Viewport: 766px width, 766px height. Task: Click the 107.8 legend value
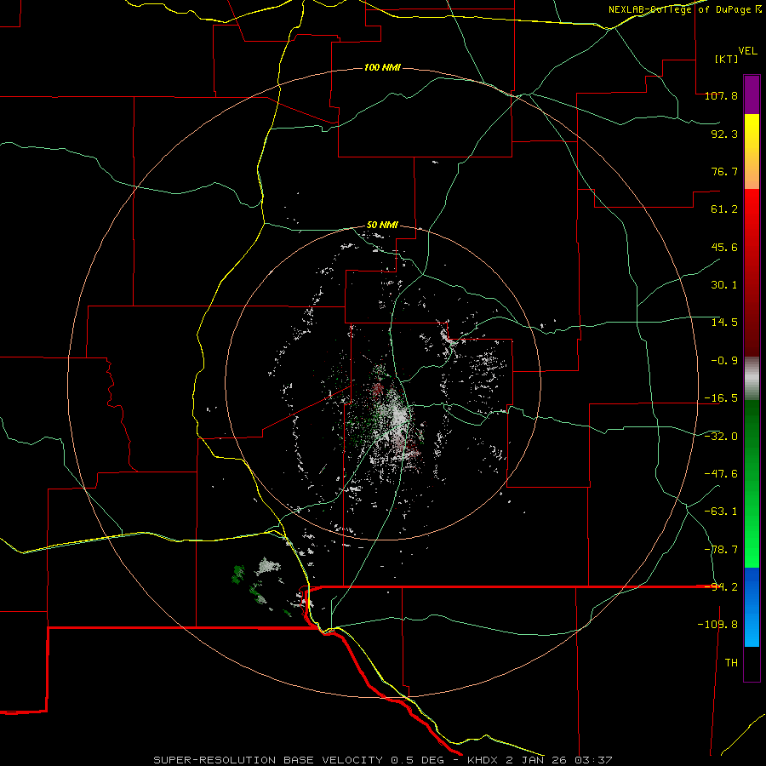[721, 95]
